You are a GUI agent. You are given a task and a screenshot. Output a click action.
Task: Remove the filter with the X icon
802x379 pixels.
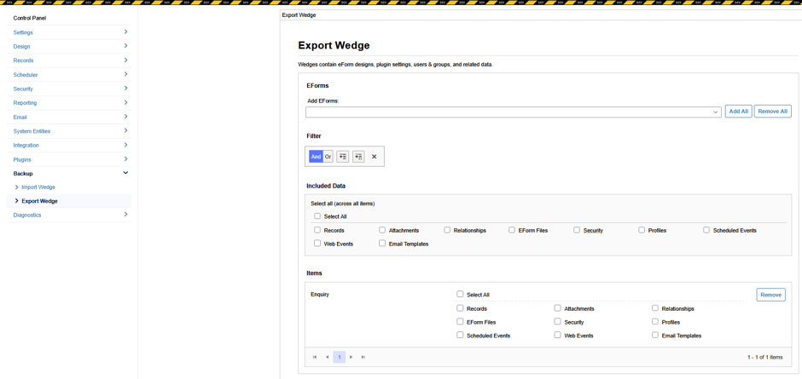pos(374,157)
